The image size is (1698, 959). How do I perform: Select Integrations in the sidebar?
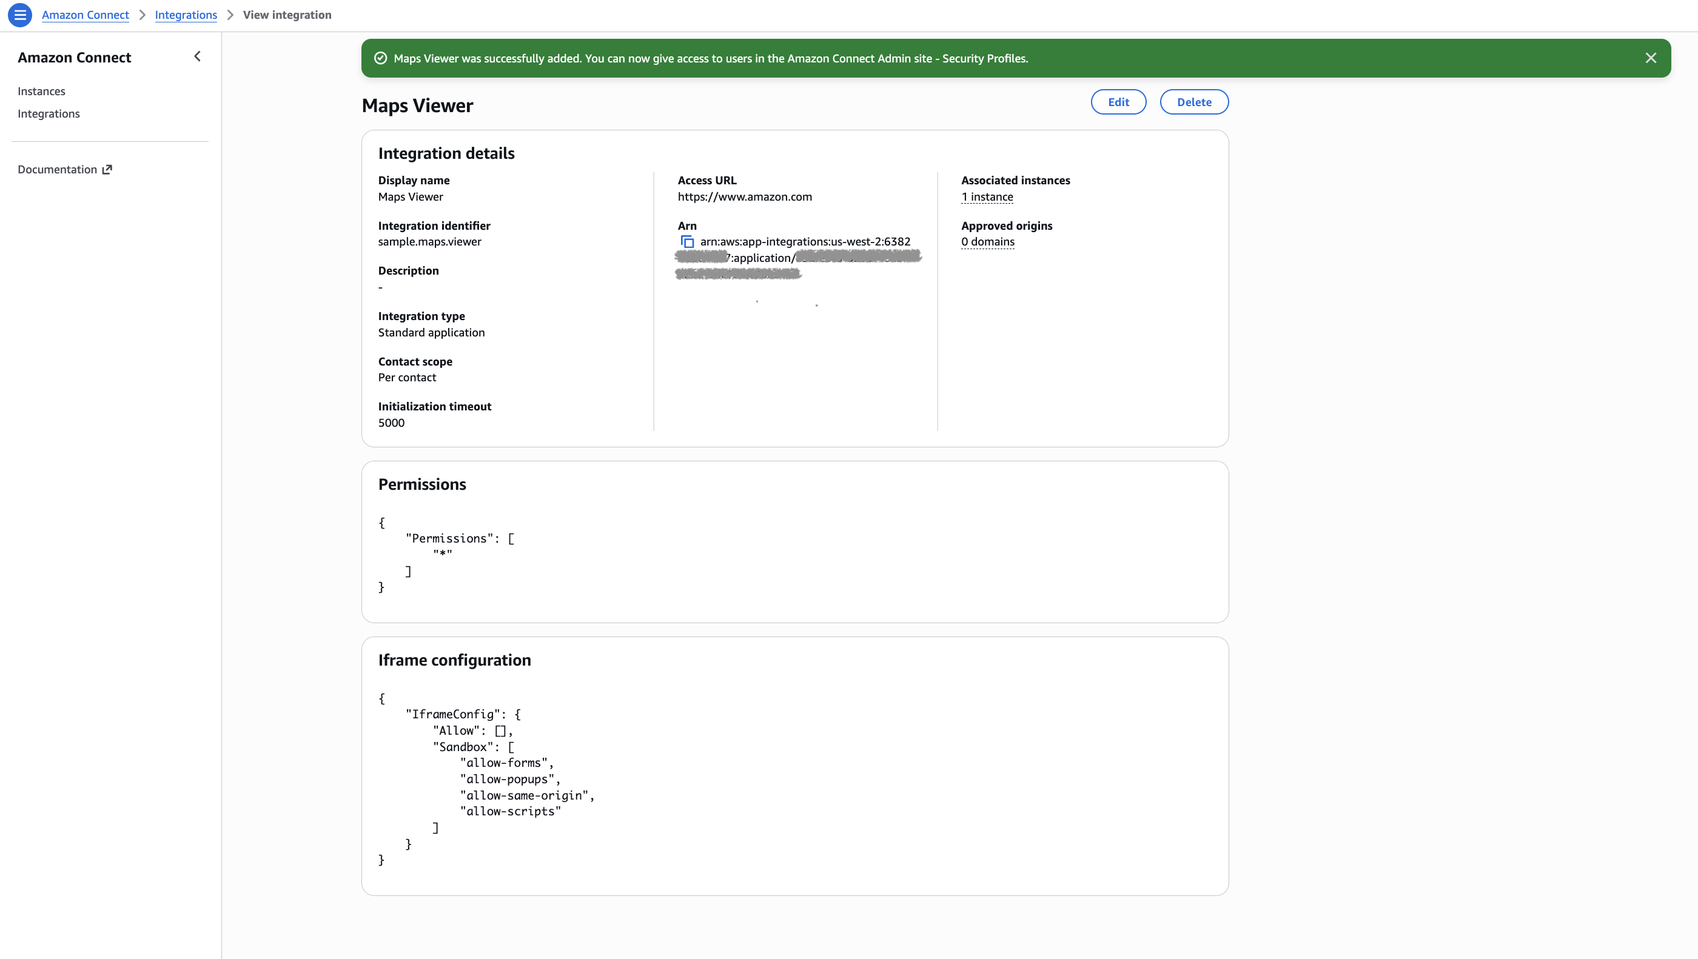click(48, 113)
